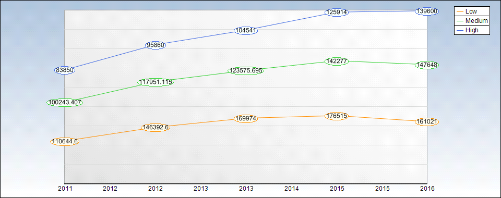Viewport: 501px width, 198px height.
Task: Click the High series point labeled 83850
Action: pos(65,70)
